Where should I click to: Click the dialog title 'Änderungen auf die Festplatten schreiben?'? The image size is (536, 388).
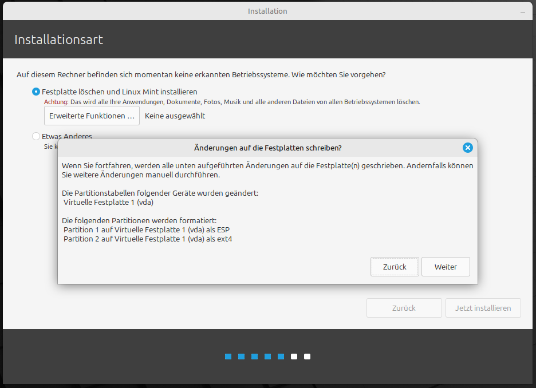click(x=267, y=148)
